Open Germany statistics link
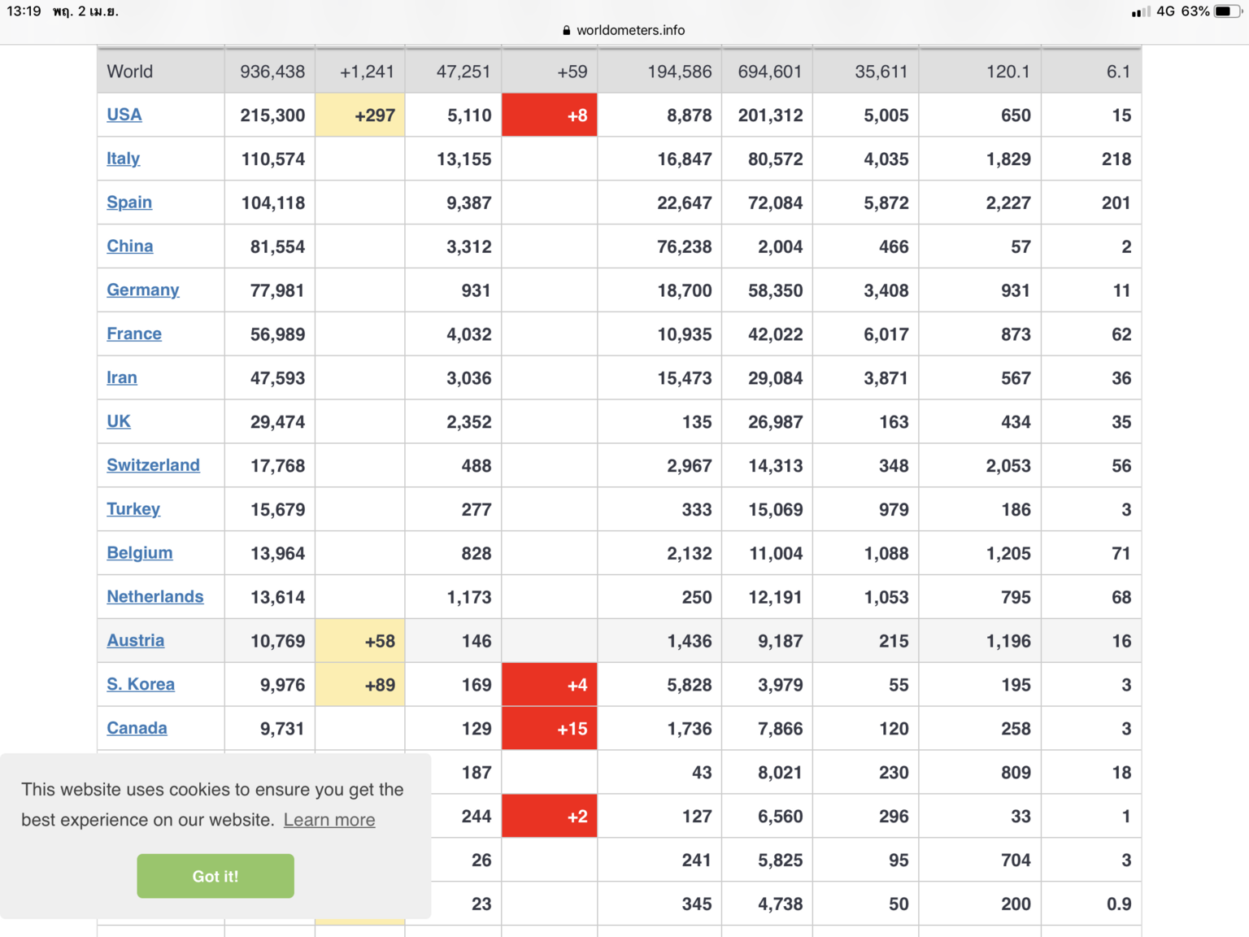The image size is (1249, 937). tap(143, 290)
